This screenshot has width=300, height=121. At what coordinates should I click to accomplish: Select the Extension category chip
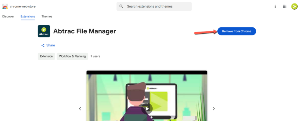pos(46,56)
